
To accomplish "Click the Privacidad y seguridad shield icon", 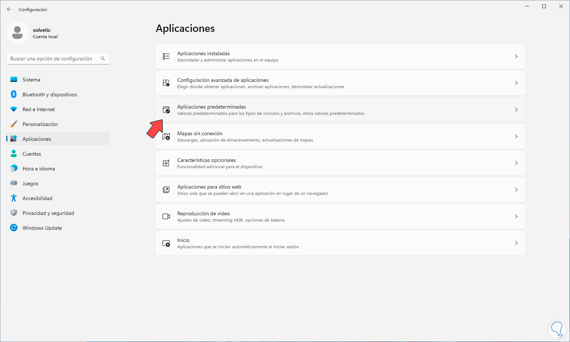I will coord(14,213).
